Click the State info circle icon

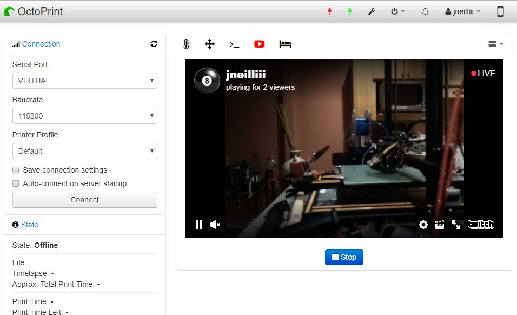[16, 225]
